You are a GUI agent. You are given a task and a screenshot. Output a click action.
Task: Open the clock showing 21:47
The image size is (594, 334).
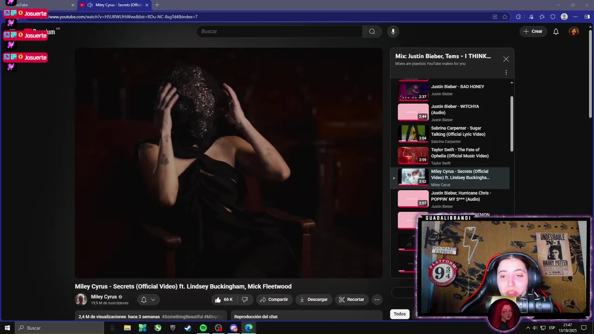(567, 328)
